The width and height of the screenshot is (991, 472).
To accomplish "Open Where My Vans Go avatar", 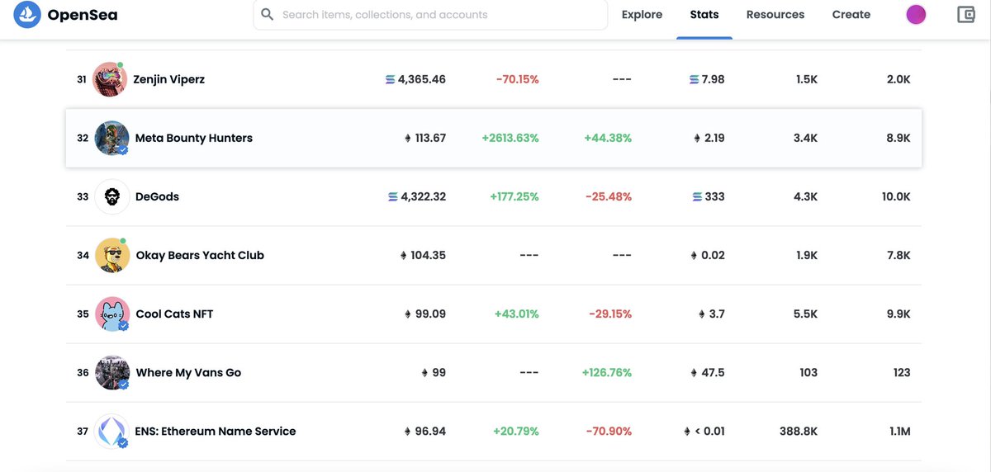I will coord(111,372).
